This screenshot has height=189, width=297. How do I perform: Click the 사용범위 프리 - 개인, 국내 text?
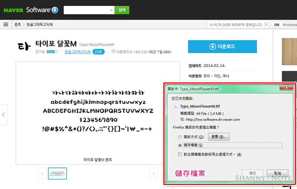coord(209,76)
